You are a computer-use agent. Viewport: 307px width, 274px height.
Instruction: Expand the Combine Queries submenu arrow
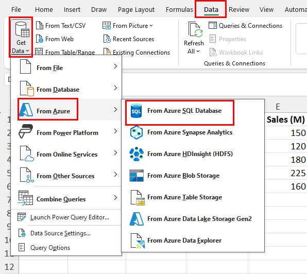pyautogui.click(x=115, y=198)
